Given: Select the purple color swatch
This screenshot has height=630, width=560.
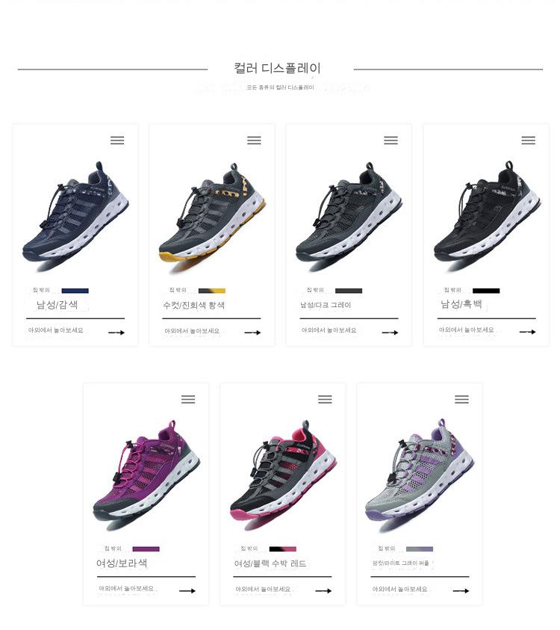Looking at the screenshot, I should [146, 549].
